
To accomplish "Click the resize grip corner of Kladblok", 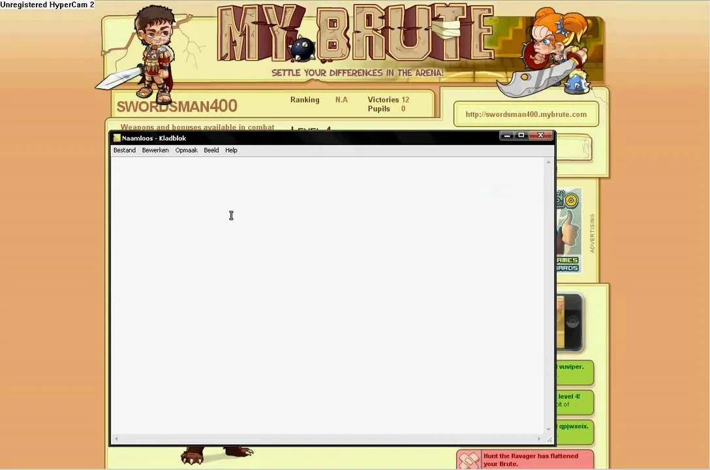I will tap(549, 439).
